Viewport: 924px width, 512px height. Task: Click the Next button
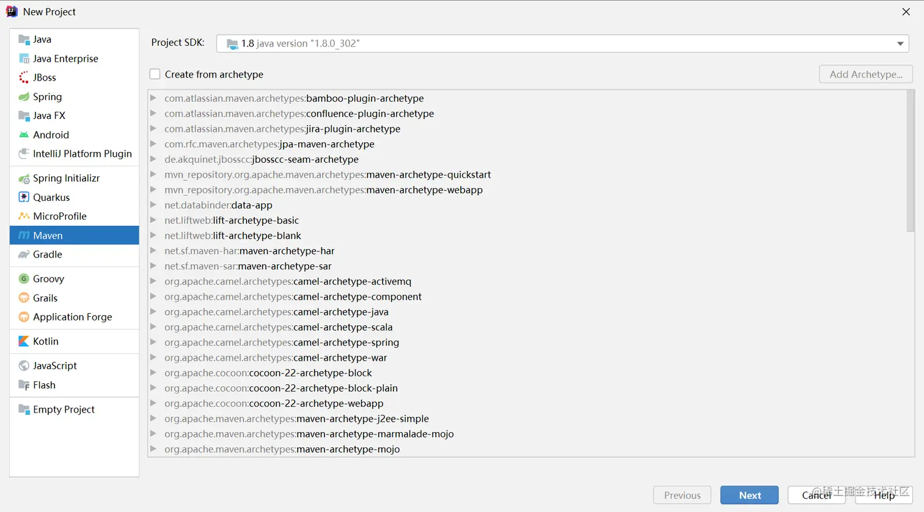[749, 495]
